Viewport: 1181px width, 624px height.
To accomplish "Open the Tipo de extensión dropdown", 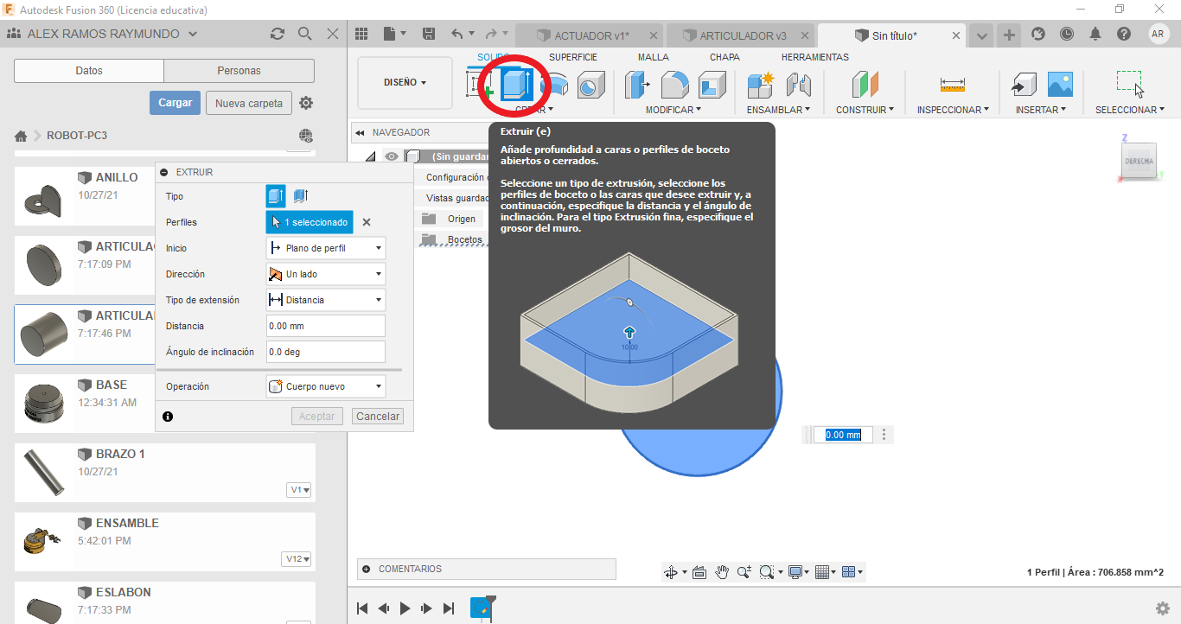I will pyautogui.click(x=325, y=300).
